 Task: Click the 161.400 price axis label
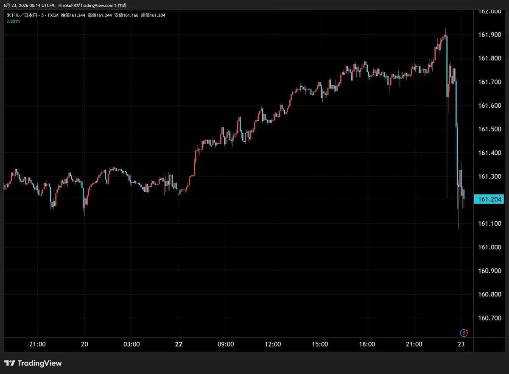tap(490, 153)
